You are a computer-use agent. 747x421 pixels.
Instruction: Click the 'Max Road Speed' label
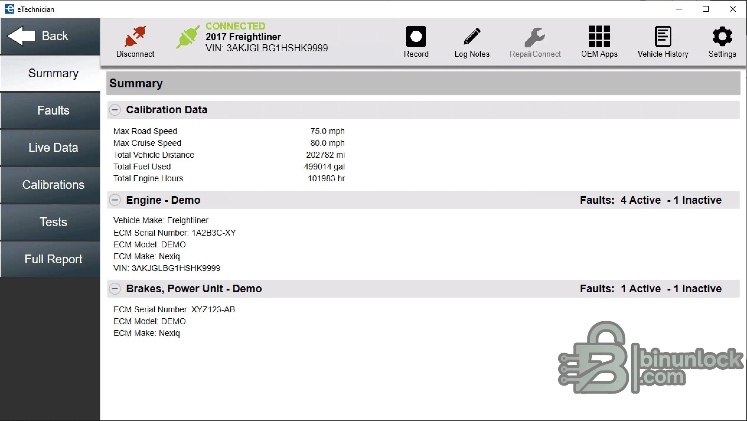tap(145, 131)
